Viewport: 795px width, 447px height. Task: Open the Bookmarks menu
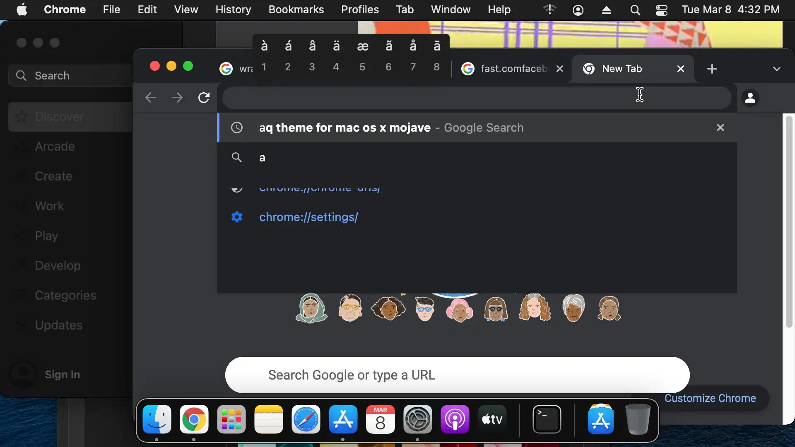pos(296,10)
